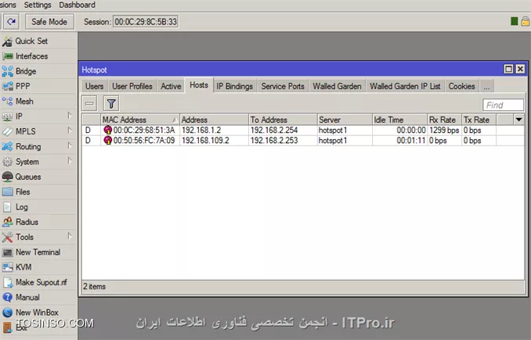Switch to the Active tab

pyautogui.click(x=171, y=87)
